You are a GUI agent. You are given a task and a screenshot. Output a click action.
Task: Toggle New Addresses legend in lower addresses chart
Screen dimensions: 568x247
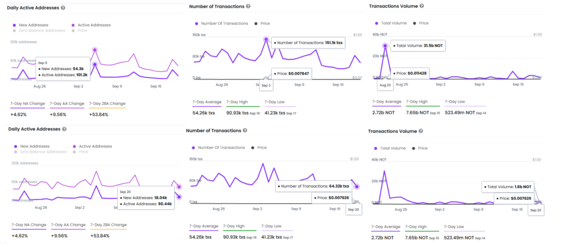32,146
